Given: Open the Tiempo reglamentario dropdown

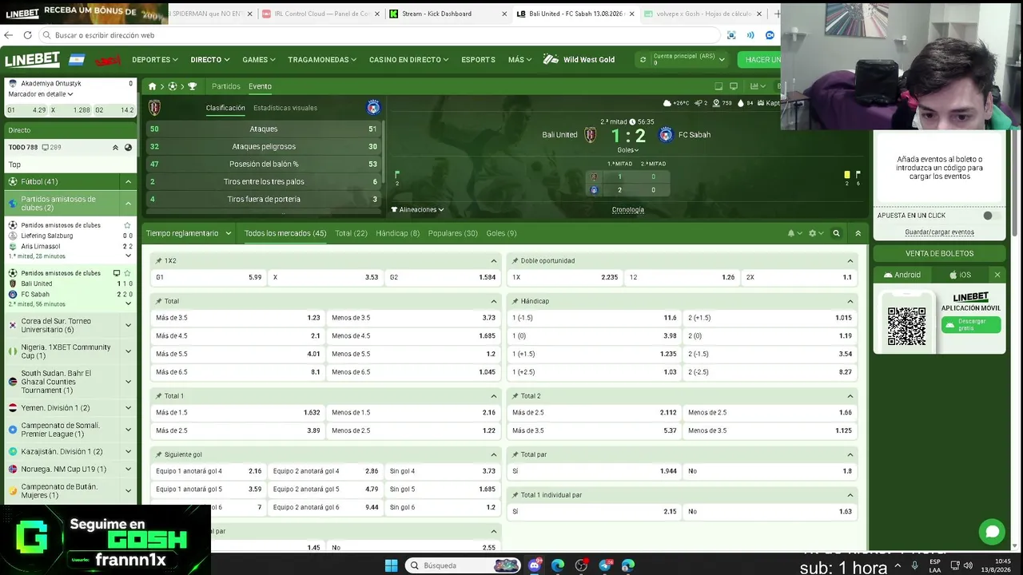Looking at the screenshot, I should click(189, 233).
